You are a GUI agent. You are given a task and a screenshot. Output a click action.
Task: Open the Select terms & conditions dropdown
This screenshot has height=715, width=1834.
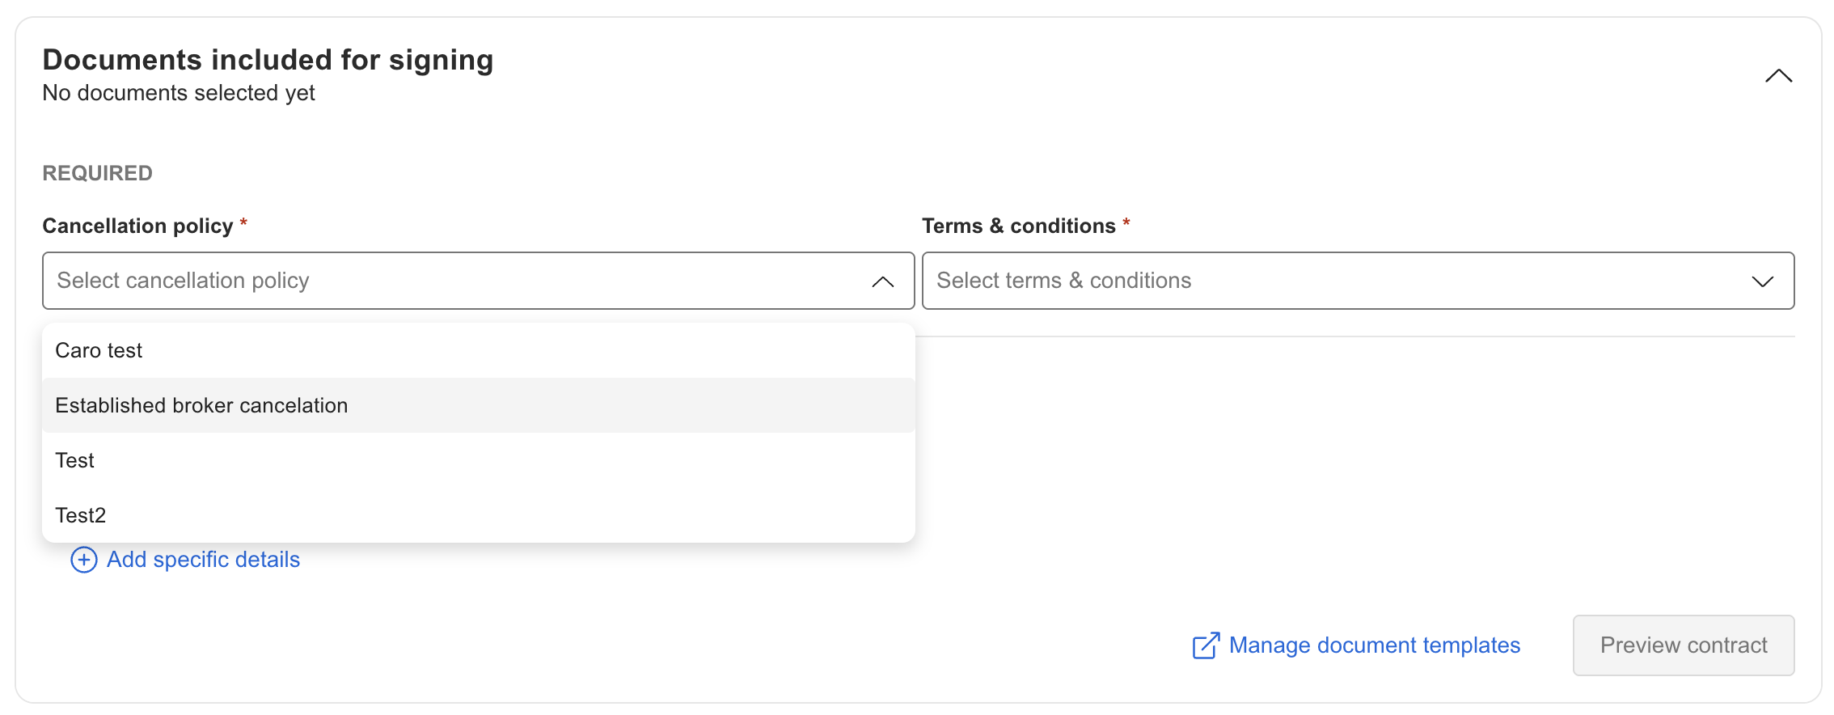pos(1359,281)
